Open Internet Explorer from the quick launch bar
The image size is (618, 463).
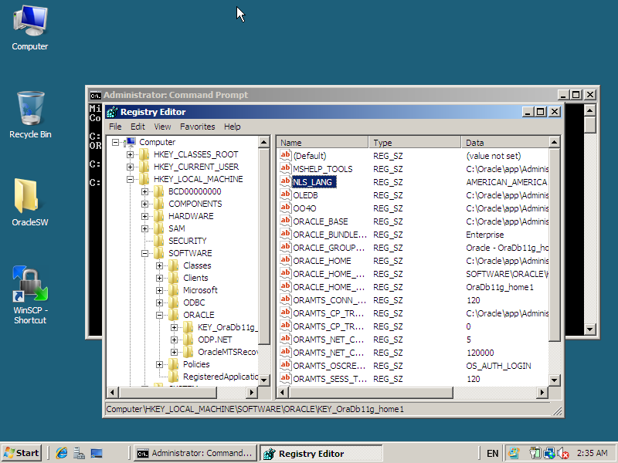[x=61, y=453]
